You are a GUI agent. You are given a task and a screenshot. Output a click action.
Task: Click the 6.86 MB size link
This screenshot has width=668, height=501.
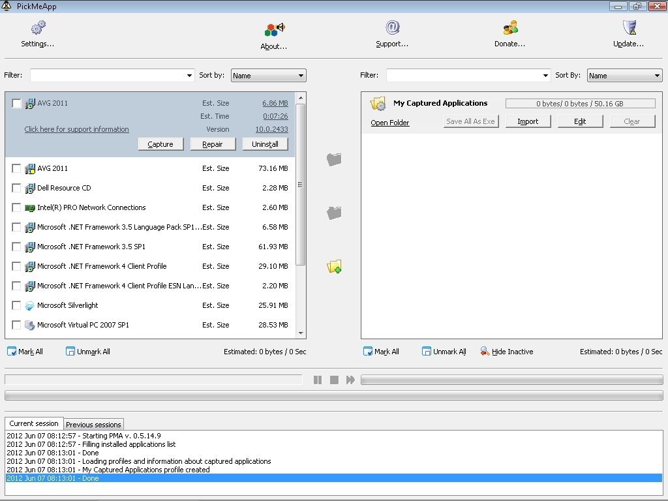[275, 103]
